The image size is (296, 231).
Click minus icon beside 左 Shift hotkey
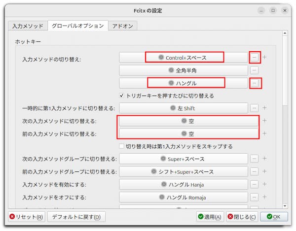coord(254,108)
